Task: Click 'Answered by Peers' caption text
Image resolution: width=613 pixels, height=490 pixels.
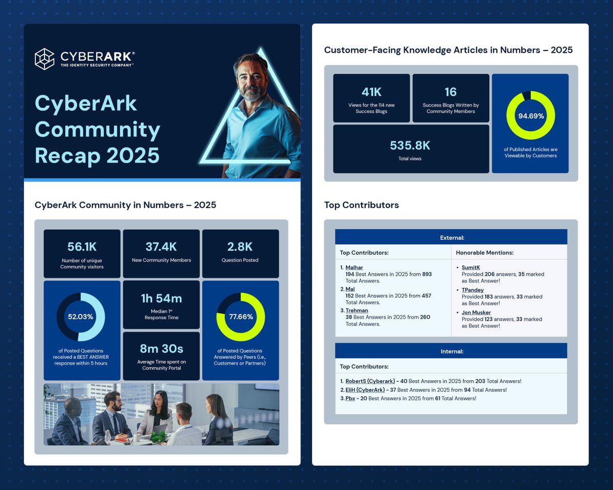Action: point(241,357)
